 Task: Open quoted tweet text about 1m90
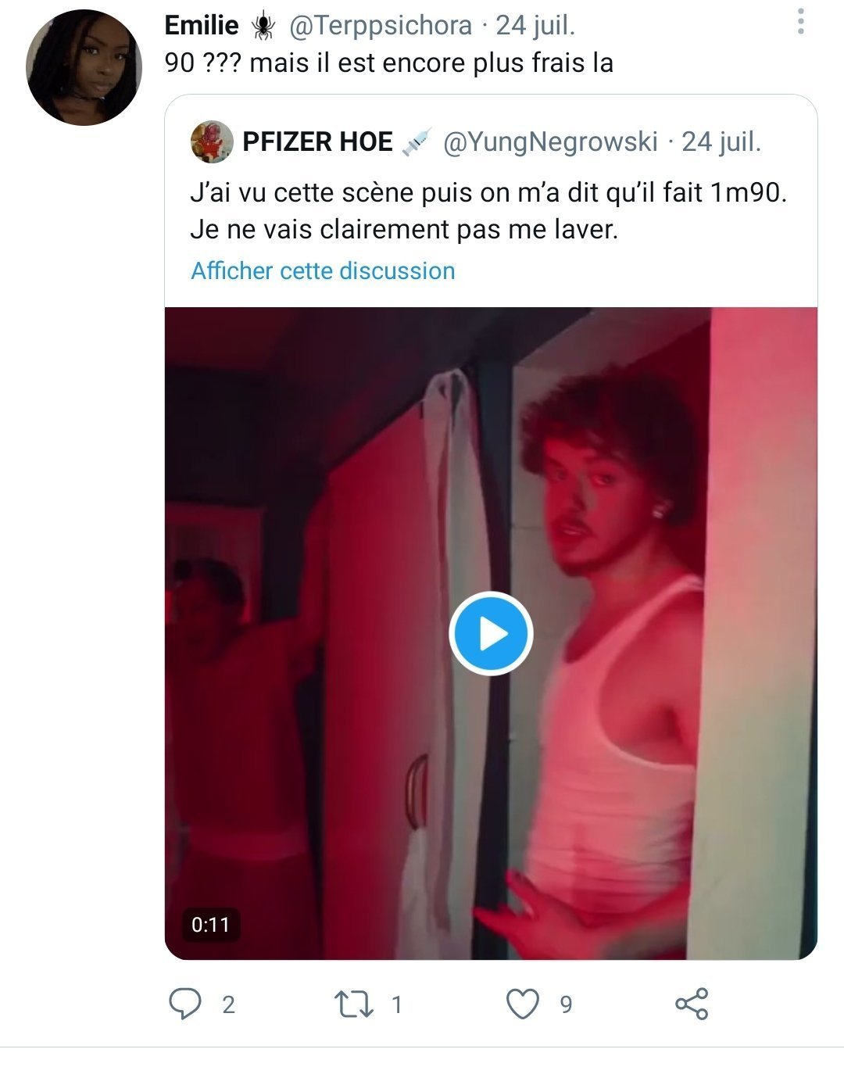coord(488,211)
